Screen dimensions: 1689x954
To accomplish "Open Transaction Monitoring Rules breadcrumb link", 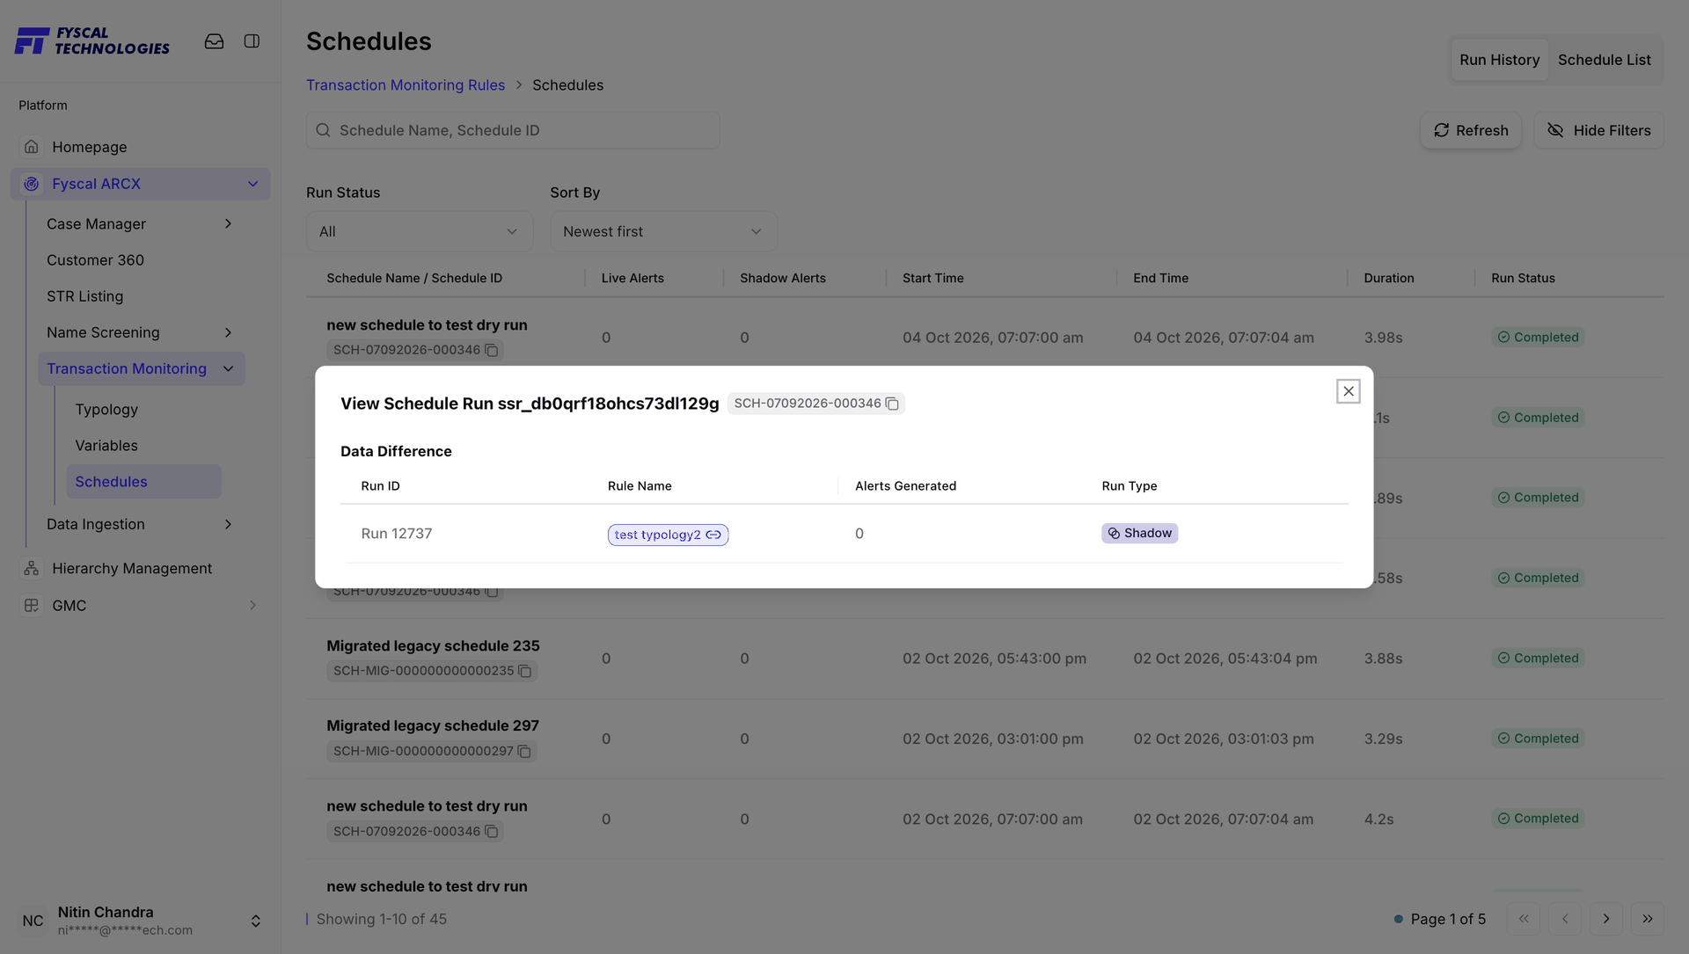I will pyautogui.click(x=406, y=85).
